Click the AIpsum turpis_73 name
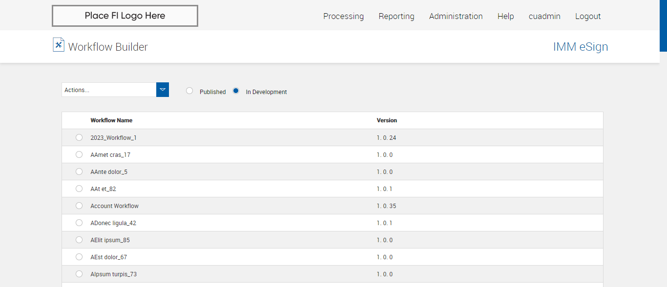 click(x=113, y=274)
